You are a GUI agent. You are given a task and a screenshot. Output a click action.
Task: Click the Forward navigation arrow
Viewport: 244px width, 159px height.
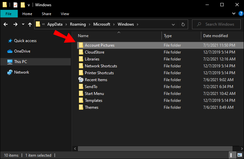(15, 24)
